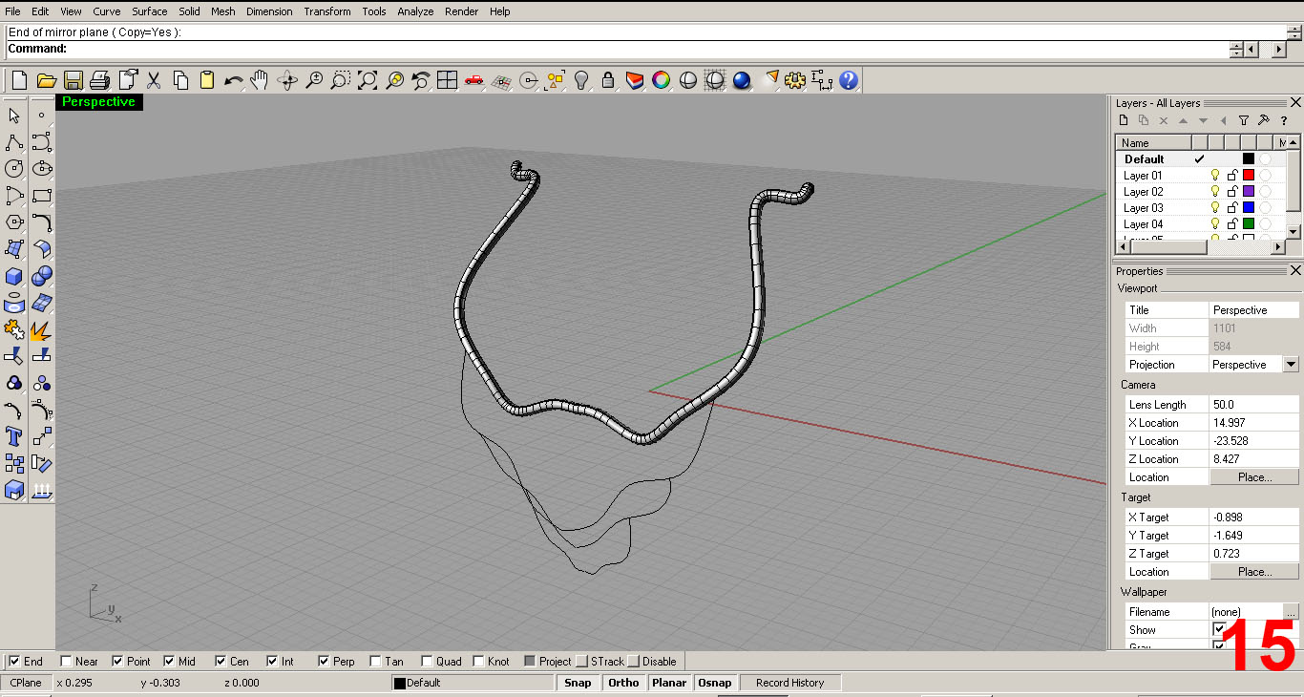The width and height of the screenshot is (1304, 697).
Task: Enable the Near osnap checkbox
Action: pyautogui.click(x=66, y=661)
